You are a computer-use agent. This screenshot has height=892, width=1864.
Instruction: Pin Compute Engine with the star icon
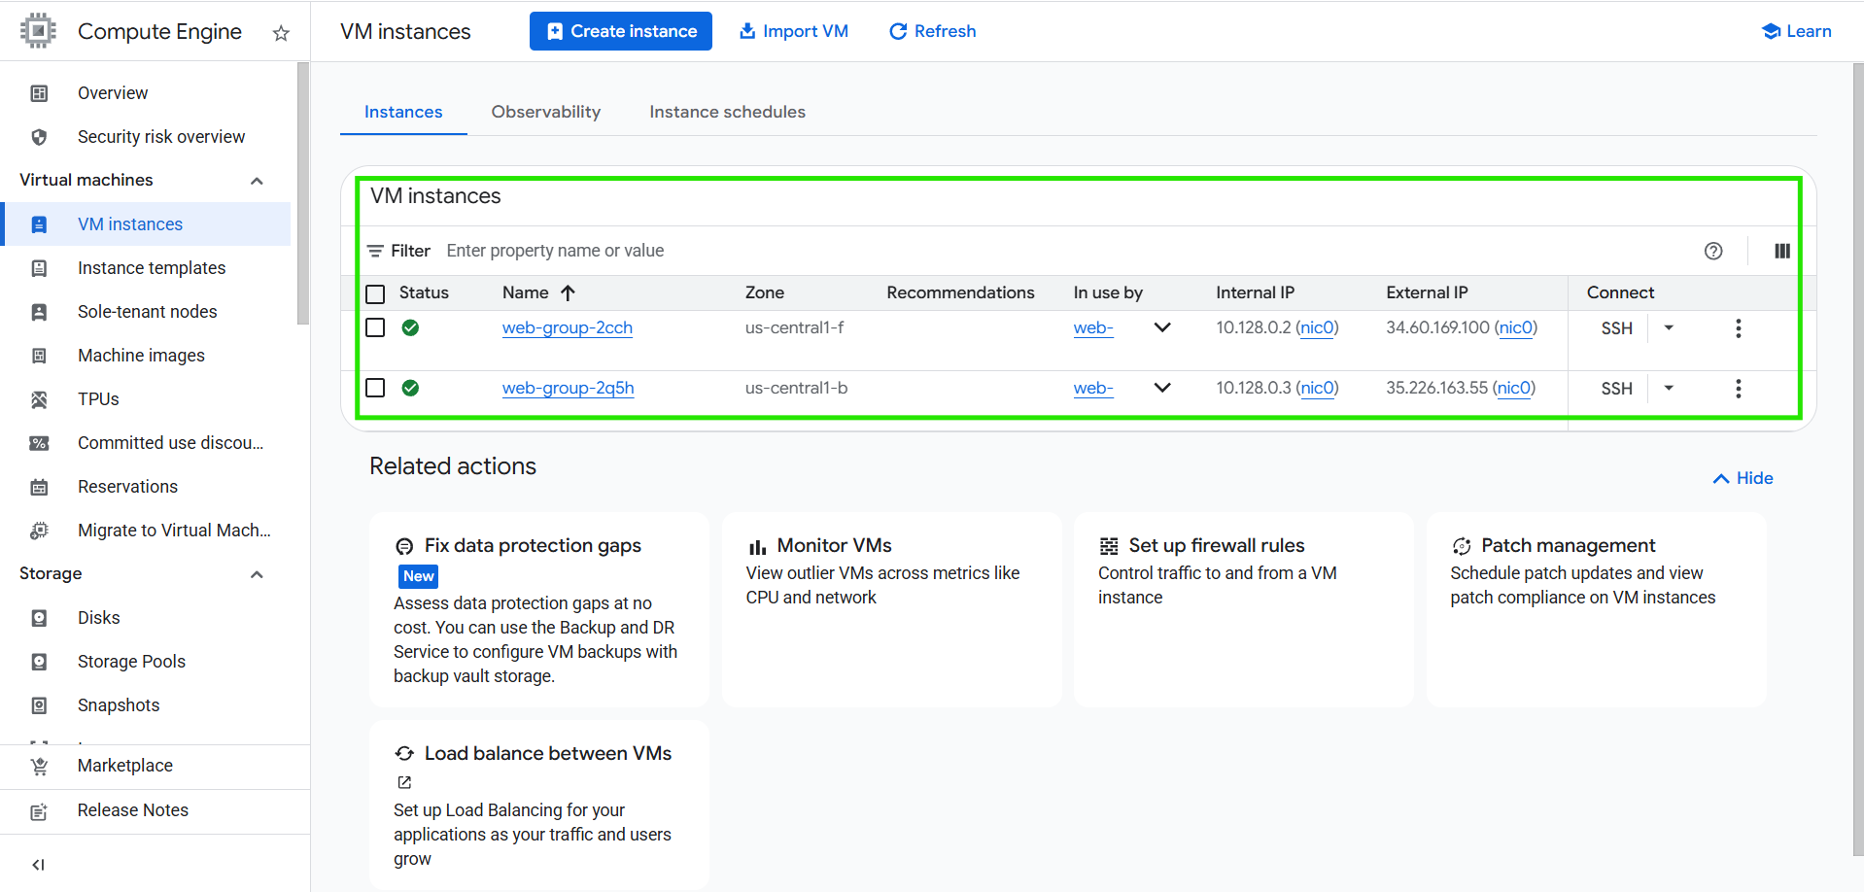(281, 33)
